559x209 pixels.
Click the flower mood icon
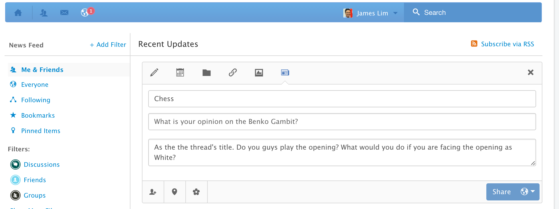[196, 192]
